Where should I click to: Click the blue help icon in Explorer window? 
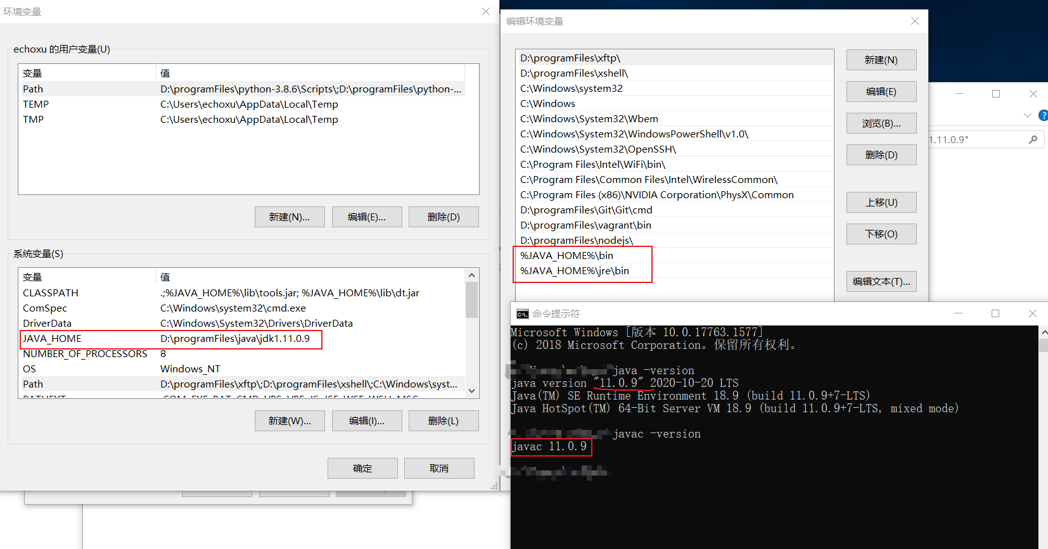click(x=1043, y=115)
